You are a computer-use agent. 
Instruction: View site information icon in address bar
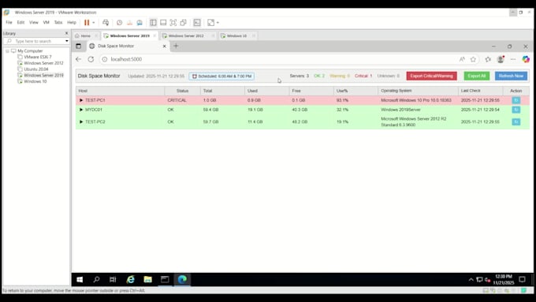[105, 59]
